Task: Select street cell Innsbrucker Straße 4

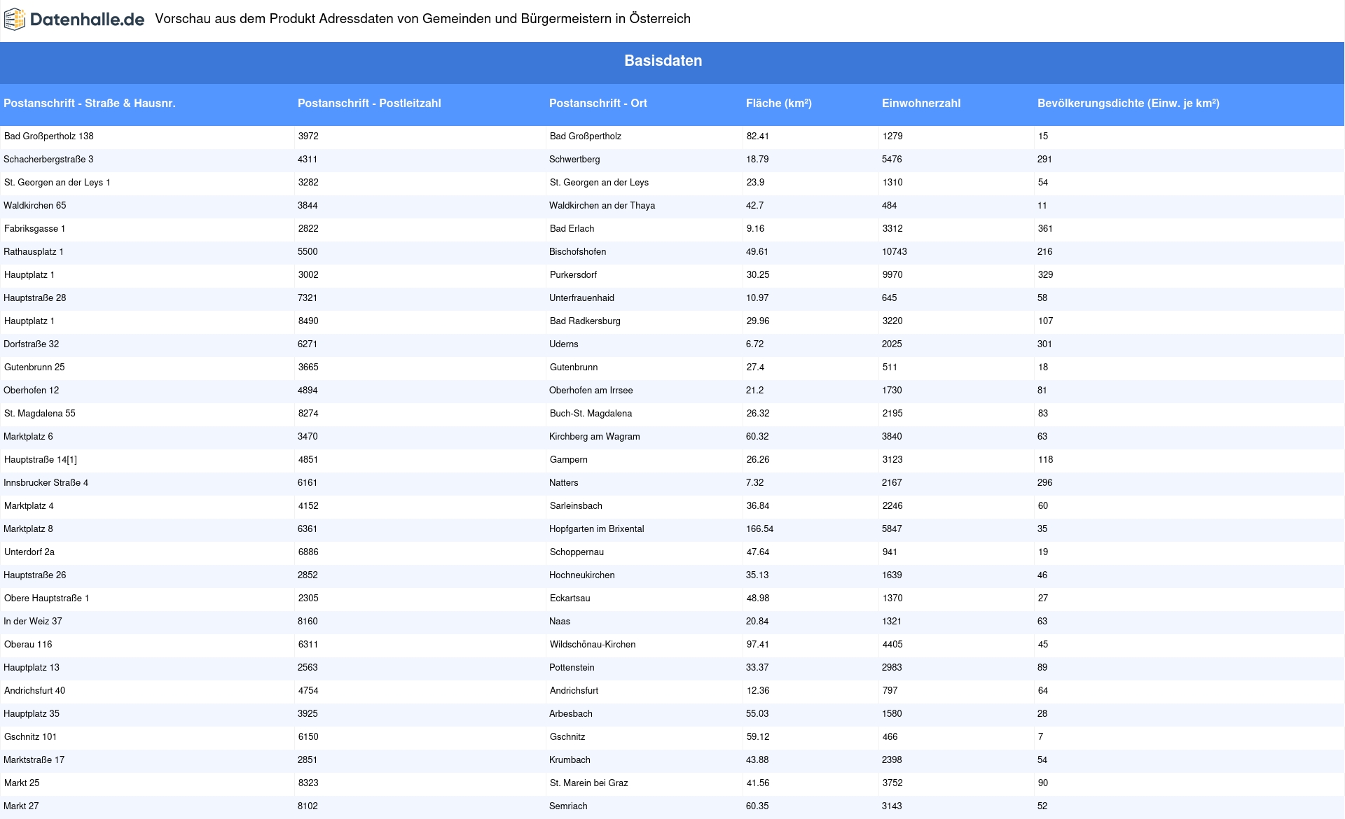Action: coord(46,483)
